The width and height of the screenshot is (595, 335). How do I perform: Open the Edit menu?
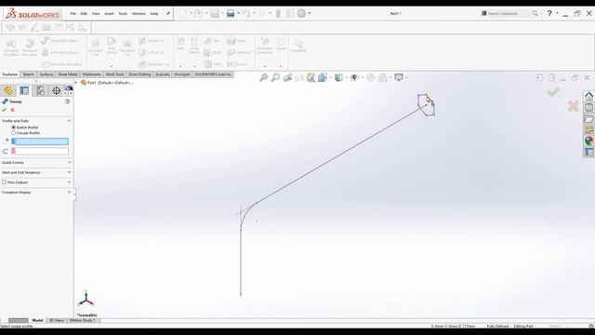84,14
